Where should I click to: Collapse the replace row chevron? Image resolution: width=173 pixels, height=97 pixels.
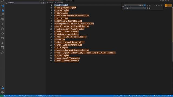click(123, 7)
